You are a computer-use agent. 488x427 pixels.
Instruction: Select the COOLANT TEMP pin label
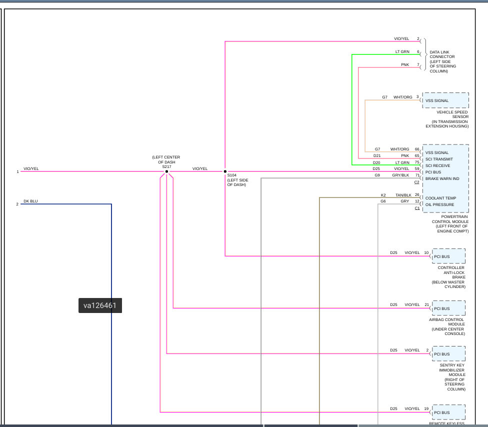[x=440, y=198]
